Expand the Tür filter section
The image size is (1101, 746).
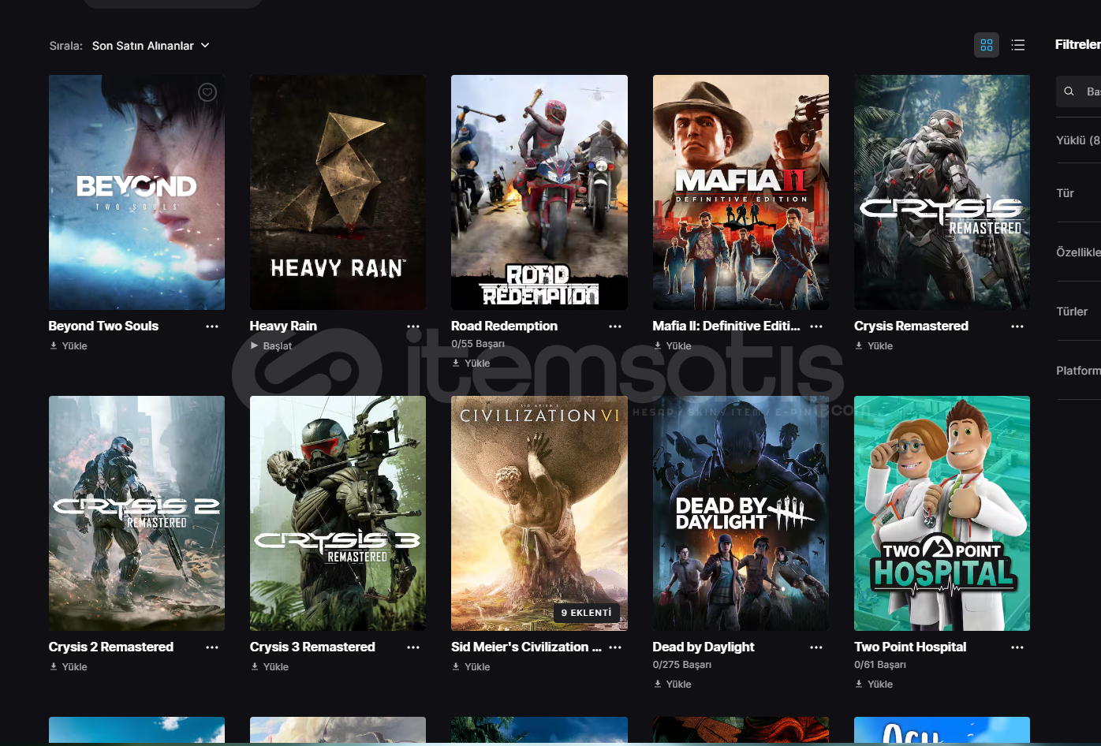pyautogui.click(x=1078, y=193)
